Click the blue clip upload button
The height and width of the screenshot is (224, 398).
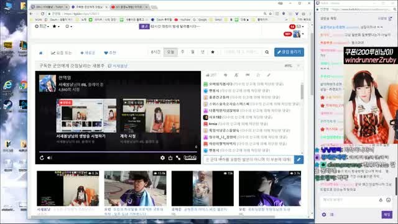click(x=289, y=52)
